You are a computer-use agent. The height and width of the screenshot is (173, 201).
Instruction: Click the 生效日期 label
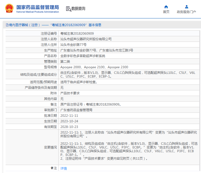pyautogui.click(x=50, y=121)
